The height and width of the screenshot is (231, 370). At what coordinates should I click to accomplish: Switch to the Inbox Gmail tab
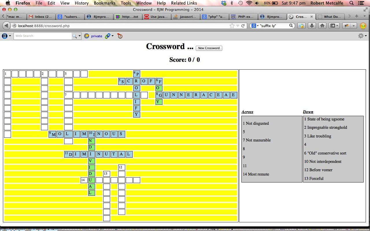point(41,16)
